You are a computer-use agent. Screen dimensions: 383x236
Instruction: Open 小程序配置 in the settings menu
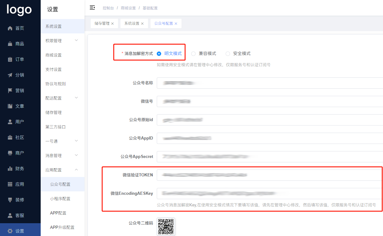[x=60, y=199]
